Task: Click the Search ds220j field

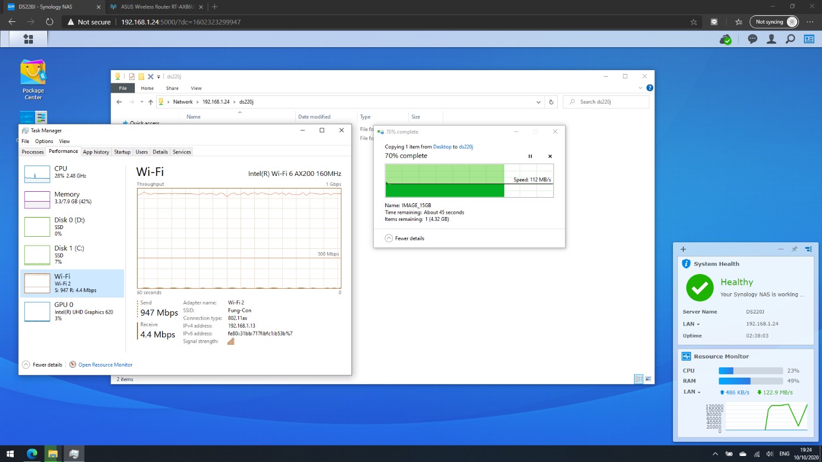Action: pyautogui.click(x=606, y=102)
